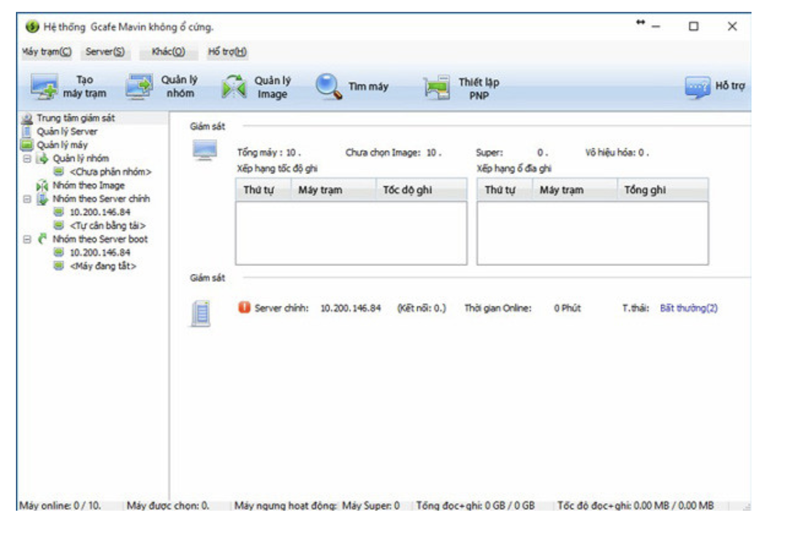Click Tốc độ đọc+ghi: 0.00 MB status

coord(636,506)
